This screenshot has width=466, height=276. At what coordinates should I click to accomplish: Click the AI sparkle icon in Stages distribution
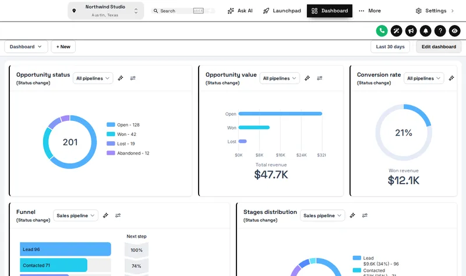[352, 216]
